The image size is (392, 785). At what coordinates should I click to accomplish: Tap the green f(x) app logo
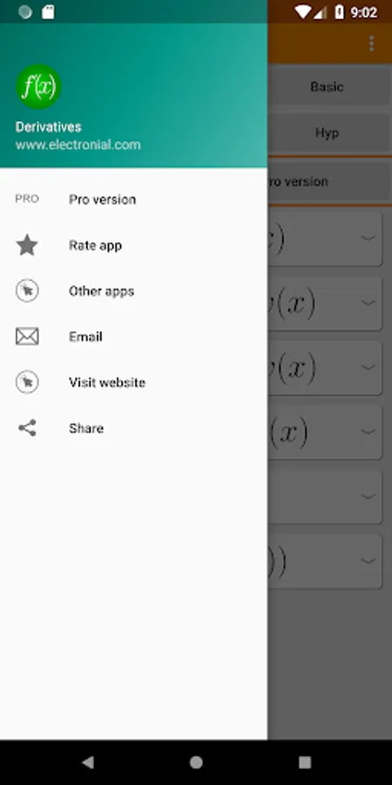[x=38, y=86]
